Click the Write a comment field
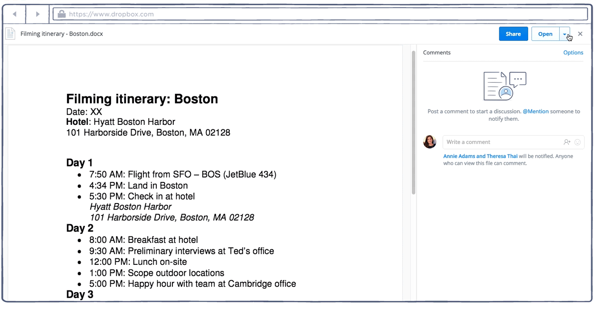This screenshot has width=596, height=311. coord(513,142)
